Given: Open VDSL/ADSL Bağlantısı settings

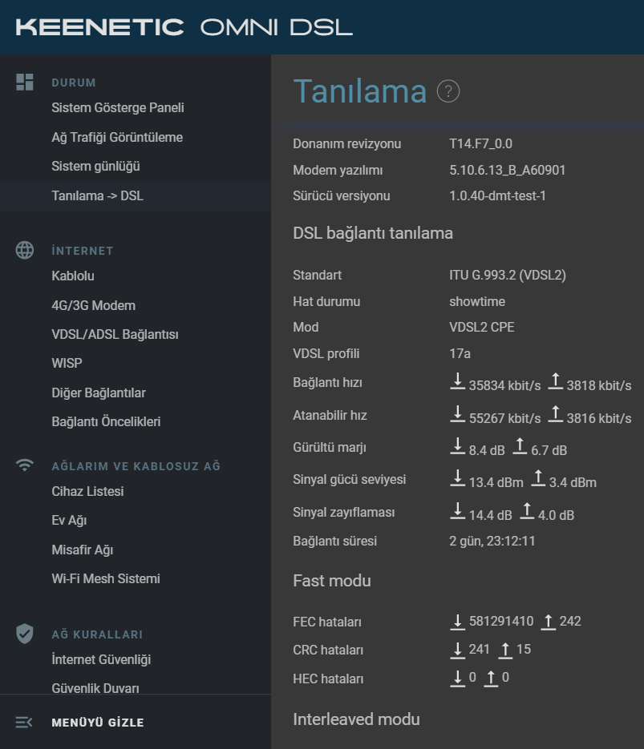Looking at the screenshot, I should pos(115,334).
